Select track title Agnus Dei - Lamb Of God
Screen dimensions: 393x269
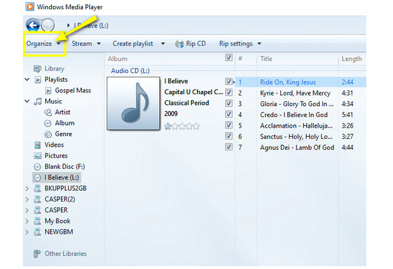[297, 147]
